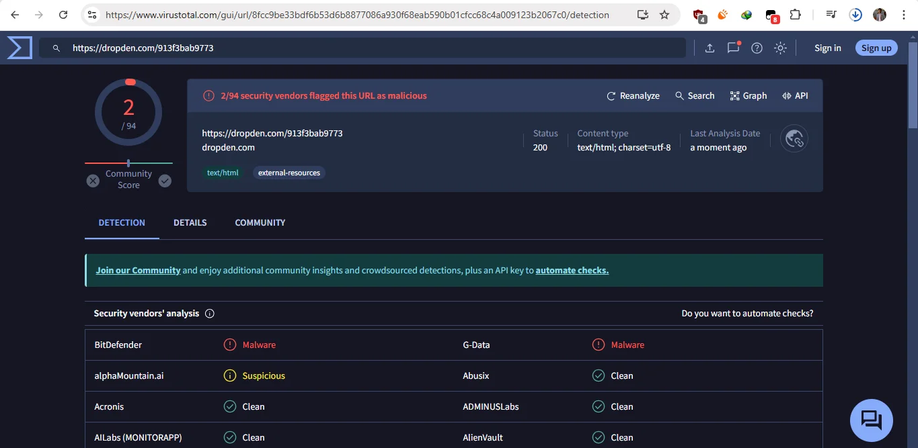918x448 pixels.
Task: Click the dropden.com domain text
Action: [228, 148]
